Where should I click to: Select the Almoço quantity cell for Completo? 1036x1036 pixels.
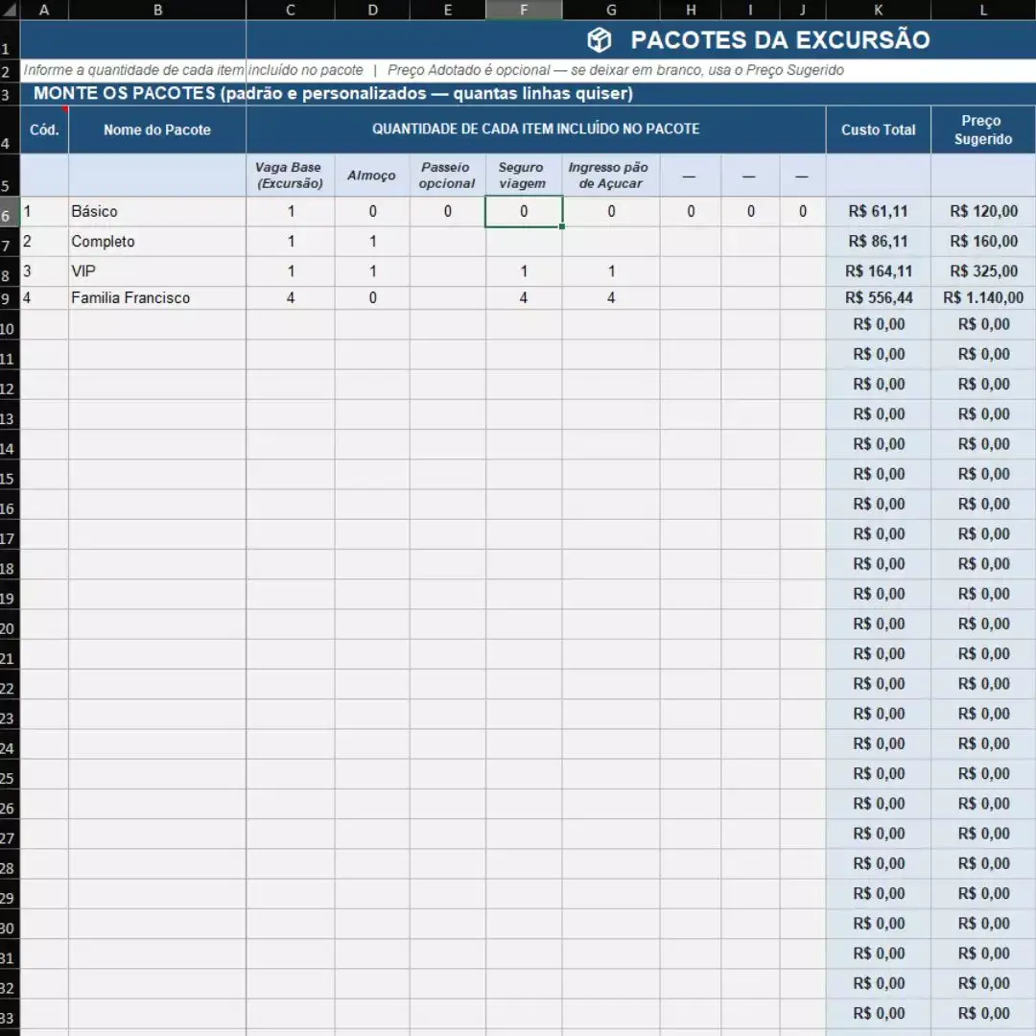[372, 241]
